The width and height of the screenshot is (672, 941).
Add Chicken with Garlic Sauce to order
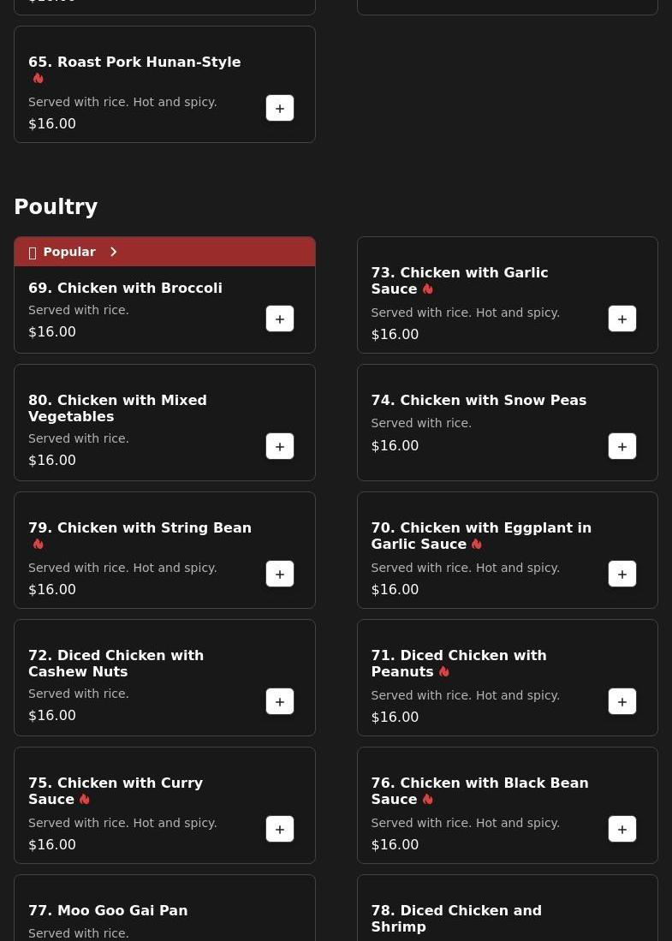(622, 319)
